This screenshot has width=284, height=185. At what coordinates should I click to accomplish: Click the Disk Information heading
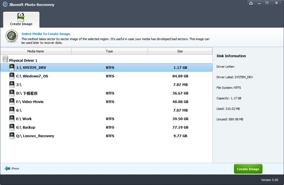click(x=231, y=56)
